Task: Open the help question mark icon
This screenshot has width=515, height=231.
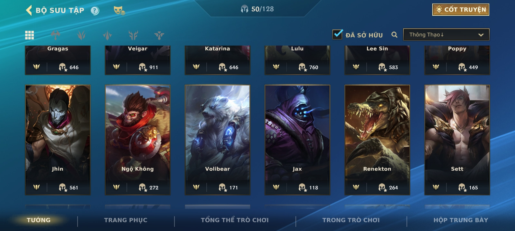Action: [95, 11]
